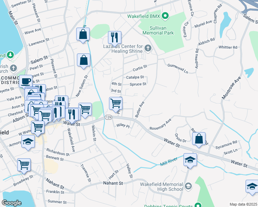
Task: Click the Sullivan Memorial Park label
Action: tap(158, 30)
